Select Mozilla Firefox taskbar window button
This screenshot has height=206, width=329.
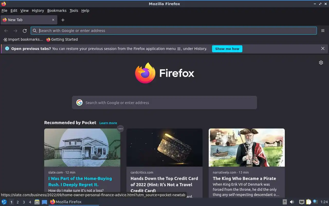(x=74, y=202)
